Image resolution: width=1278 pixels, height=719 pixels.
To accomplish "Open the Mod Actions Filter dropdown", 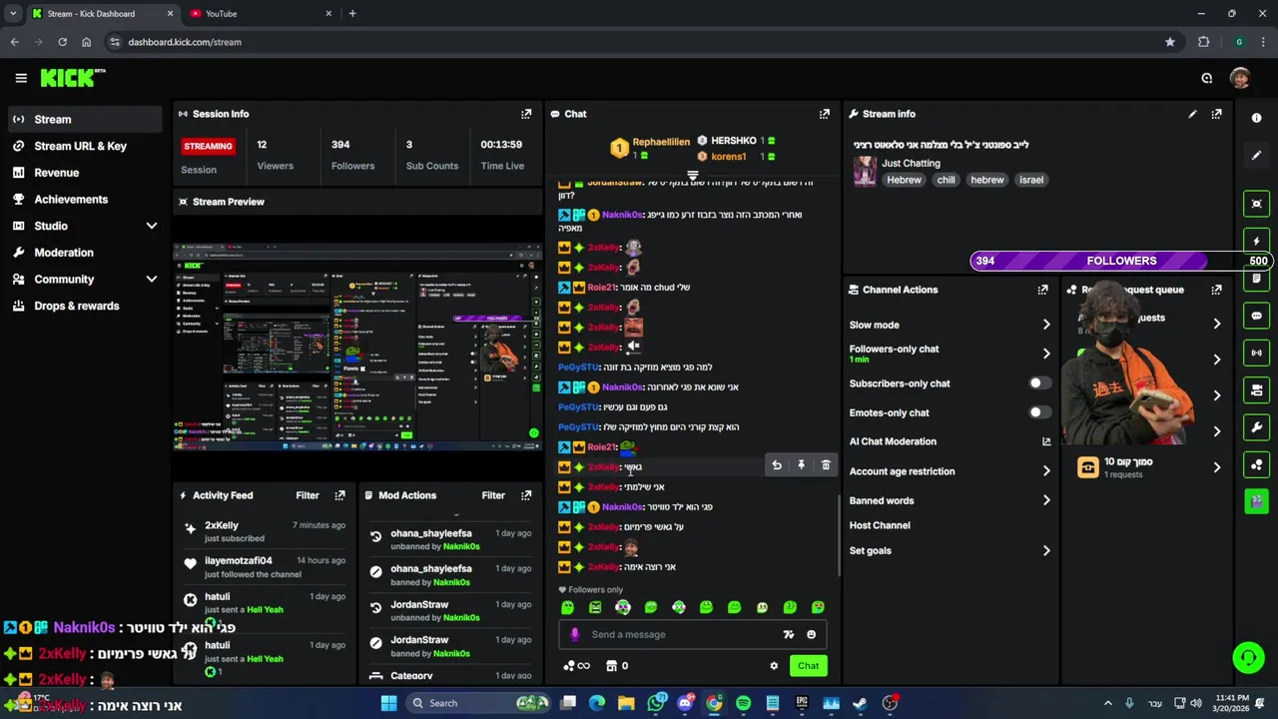I will pos(493,495).
